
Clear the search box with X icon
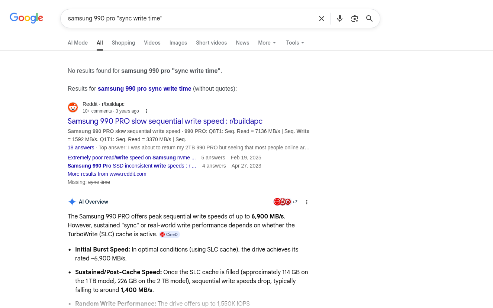tap(322, 19)
